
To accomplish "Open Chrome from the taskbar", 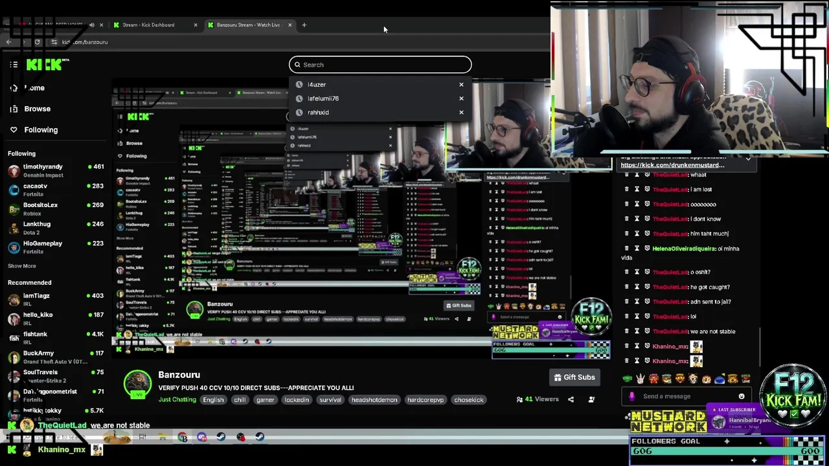I will pyautogui.click(x=183, y=437).
